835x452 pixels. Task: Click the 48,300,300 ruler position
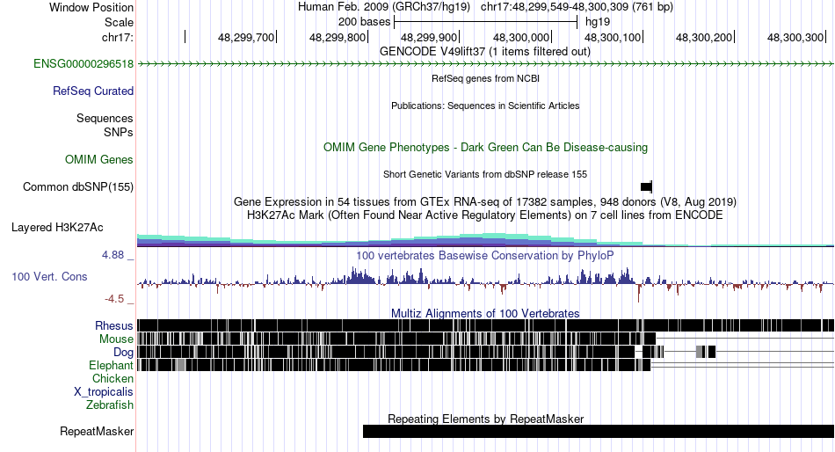tap(795, 37)
